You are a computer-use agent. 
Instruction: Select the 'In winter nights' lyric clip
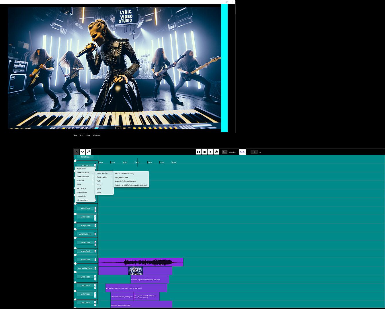[x=150, y=279]
